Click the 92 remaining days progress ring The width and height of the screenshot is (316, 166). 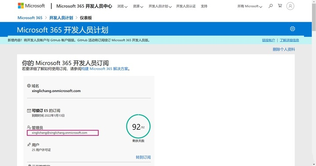point(138,126)
